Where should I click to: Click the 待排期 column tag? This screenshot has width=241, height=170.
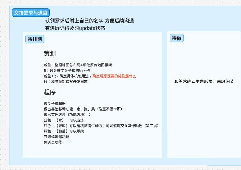35,39
